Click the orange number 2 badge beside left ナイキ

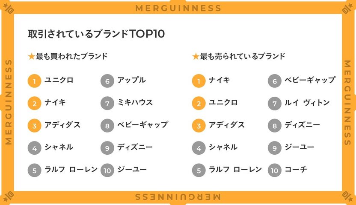[x=34, y=103]
